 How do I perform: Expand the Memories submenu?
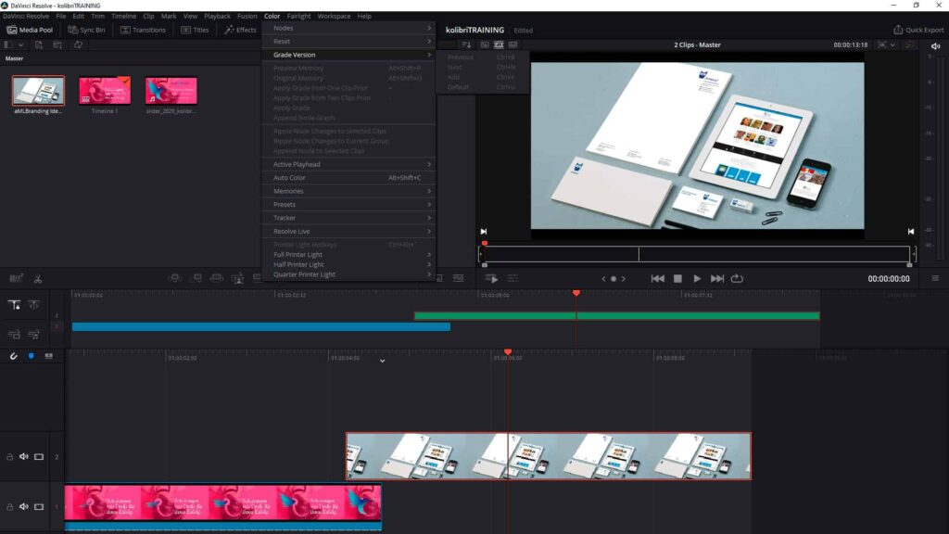point(348,191)
